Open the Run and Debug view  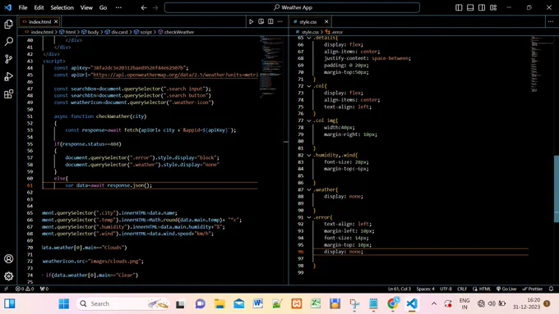coord(8,76)
